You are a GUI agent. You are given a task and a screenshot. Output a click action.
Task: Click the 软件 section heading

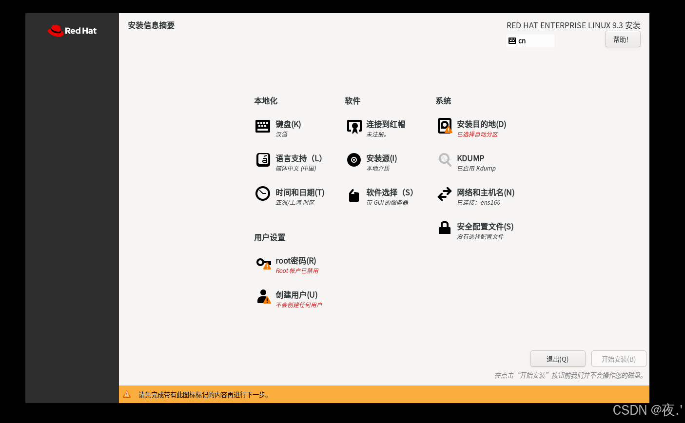pos(352,101)
